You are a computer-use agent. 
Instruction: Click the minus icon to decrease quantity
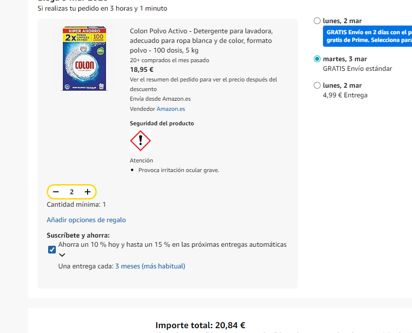pyautogui.click(x=56, y=191)
